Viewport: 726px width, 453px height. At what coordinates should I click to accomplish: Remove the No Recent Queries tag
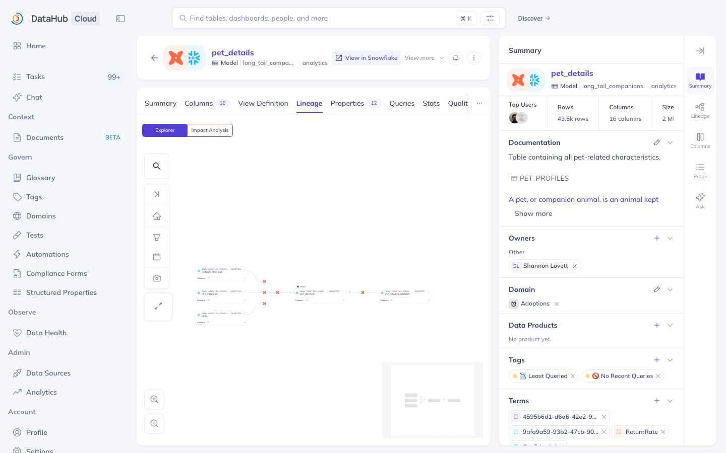pos(658,376)
